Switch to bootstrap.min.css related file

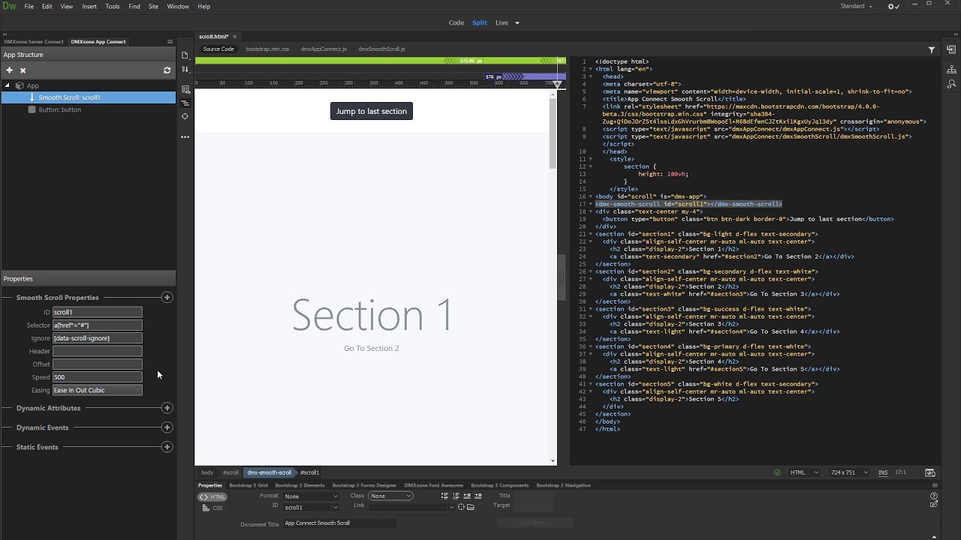[x=267, y=49]
